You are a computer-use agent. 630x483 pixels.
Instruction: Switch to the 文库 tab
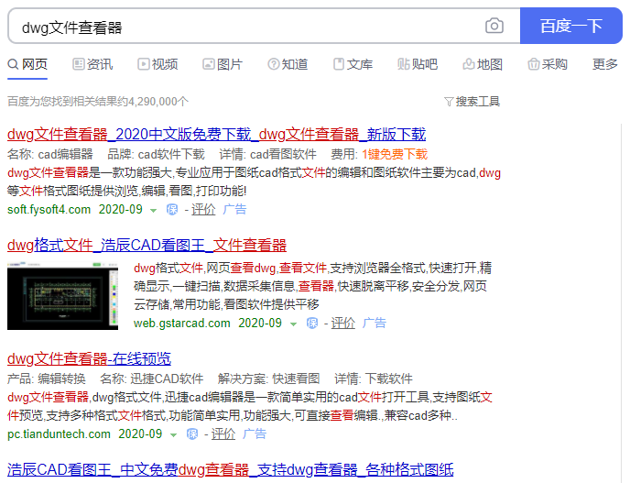point(353,64)
